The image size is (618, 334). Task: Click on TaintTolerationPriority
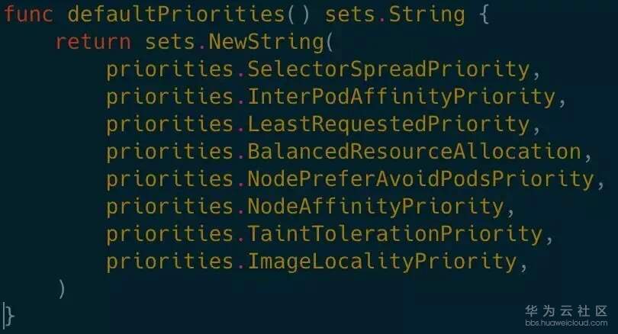pos(394,234)
